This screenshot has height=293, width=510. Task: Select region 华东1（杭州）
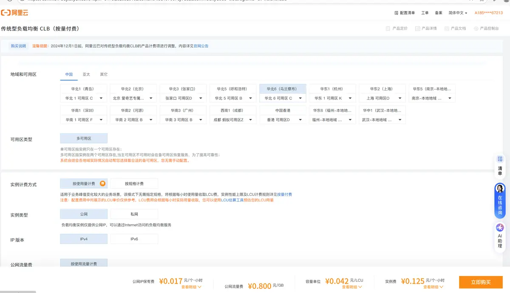coord(332,89)
